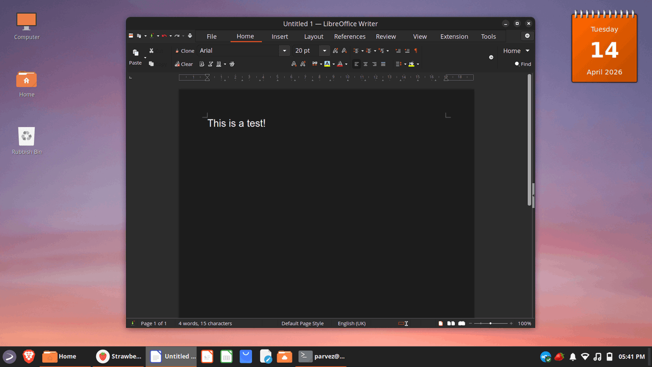The height and width of the screenshot is (367, 652).
Task: Click the zoom slider in status bar
Action: (x=491, y=324)
